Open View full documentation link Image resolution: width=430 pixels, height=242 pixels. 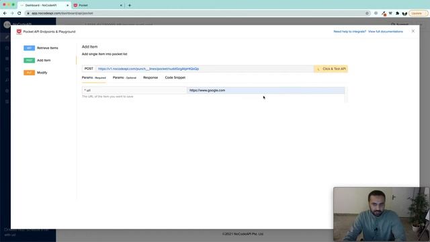[x=385, y=32]
